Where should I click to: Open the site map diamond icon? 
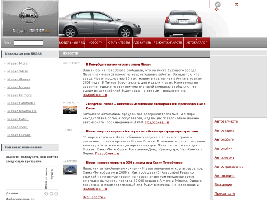click(x=216, y=9)
